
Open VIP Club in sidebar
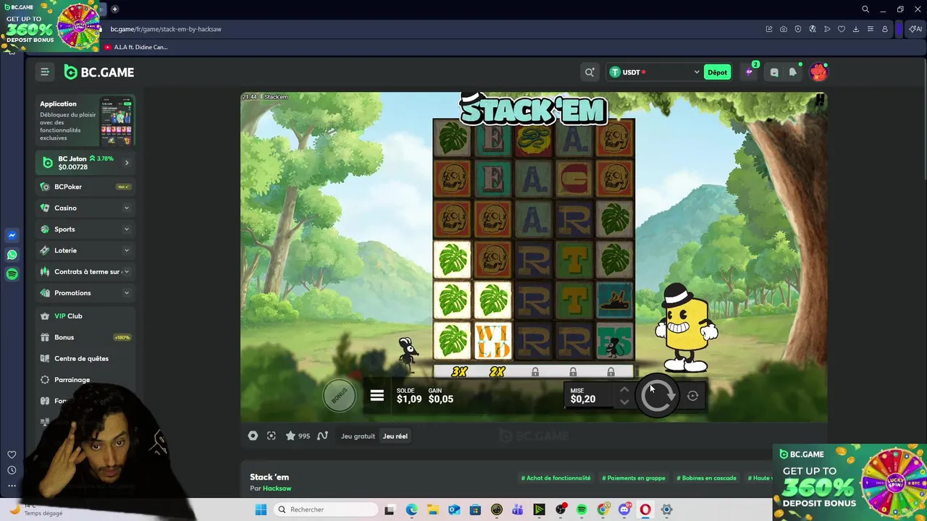(85, 316)
